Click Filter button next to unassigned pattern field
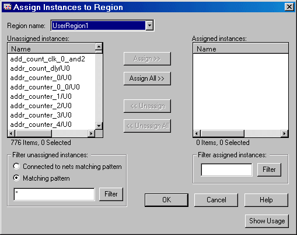297x235 pixels. coord(111,194)
